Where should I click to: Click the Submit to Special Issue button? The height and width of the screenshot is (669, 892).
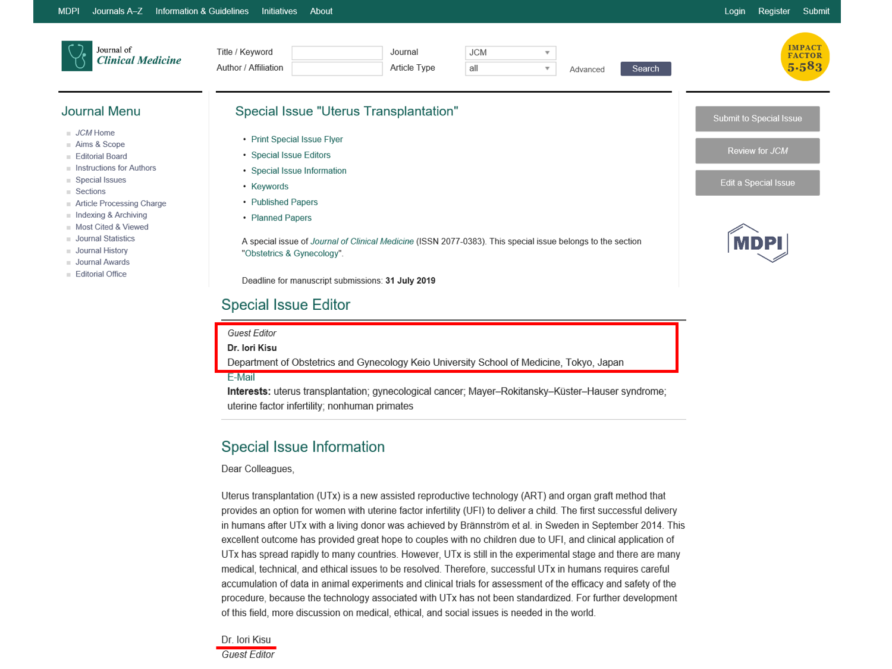click(757, 119)
